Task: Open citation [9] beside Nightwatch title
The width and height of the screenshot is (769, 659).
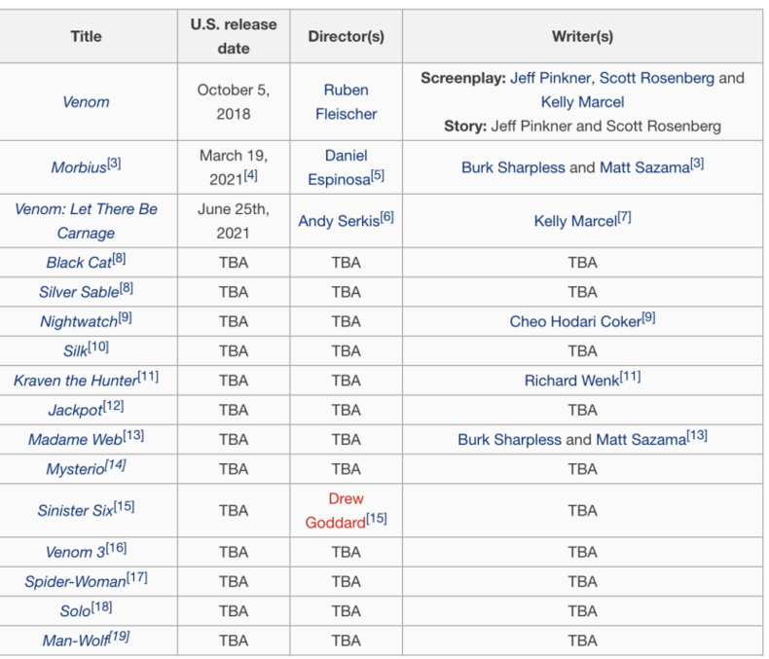Action: click(x=125, y=317)
